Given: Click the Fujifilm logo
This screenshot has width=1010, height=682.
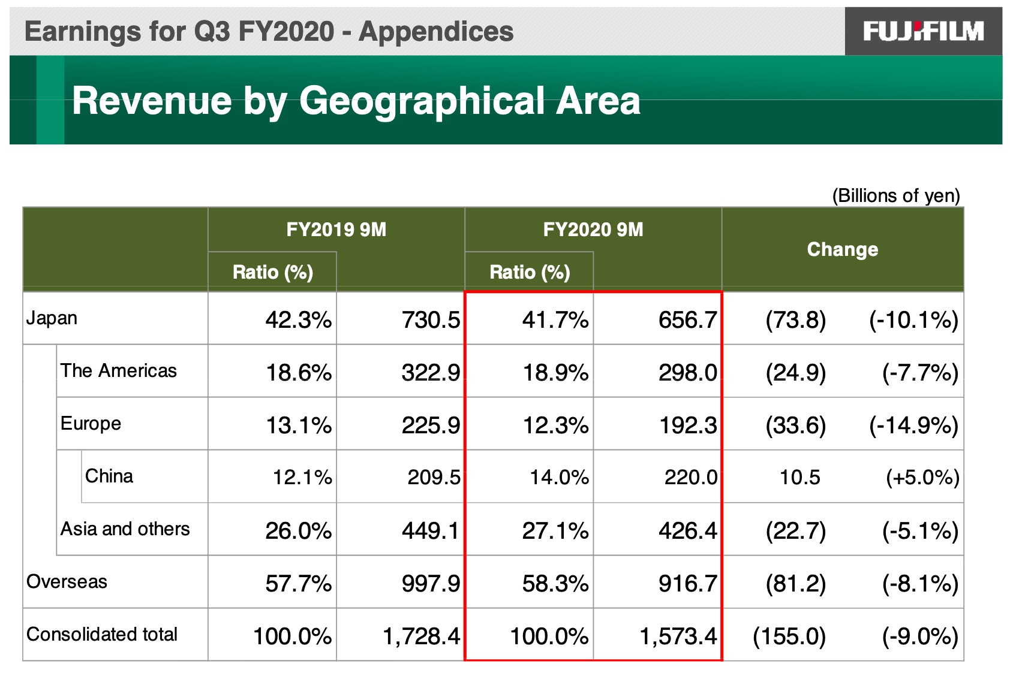Looking at the screenshot, I should click(x=923, y=31).
